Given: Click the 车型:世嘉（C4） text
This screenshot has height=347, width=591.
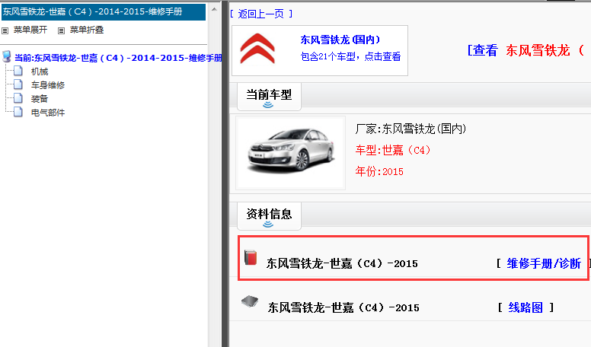Looking at the screenshot, I should 393,151.
